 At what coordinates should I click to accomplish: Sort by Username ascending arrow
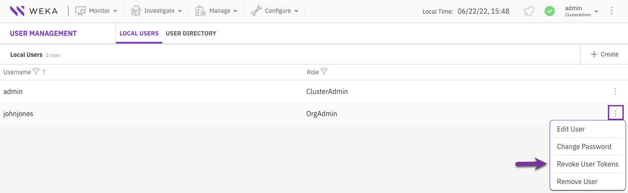44,72
